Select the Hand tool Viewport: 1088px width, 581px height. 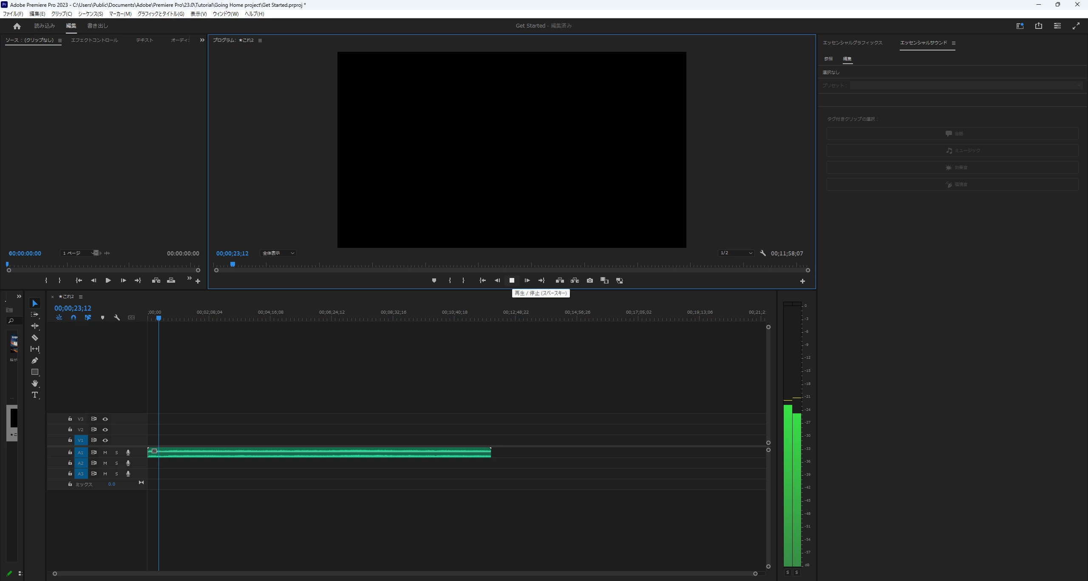point(35,384)
